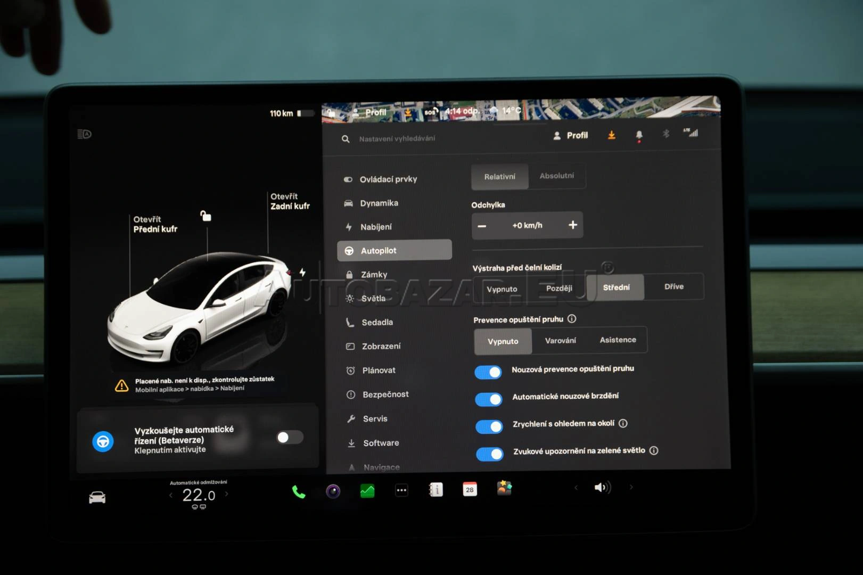Image resolution: width=863 pixels, height=575 pixels.
Task: Show info for Zvukové upozornění na zelené světlo
Action: 654,450
